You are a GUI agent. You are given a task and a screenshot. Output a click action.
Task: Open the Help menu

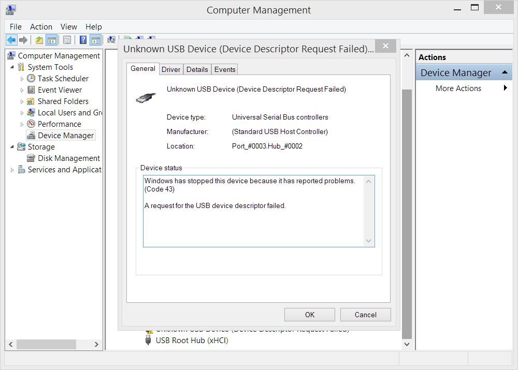click(93, 27)
